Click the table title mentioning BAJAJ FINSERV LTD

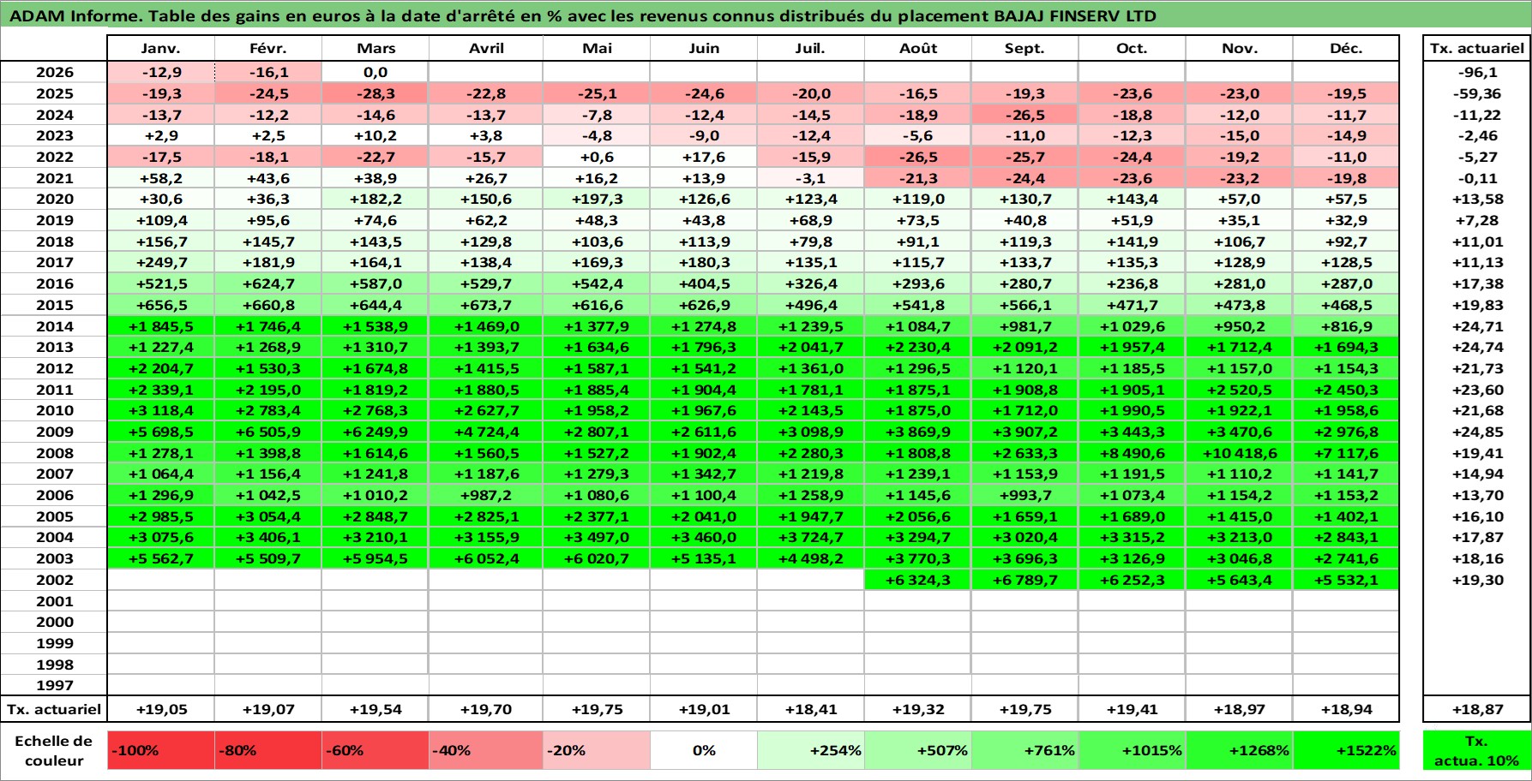click(x=583, y=15)
